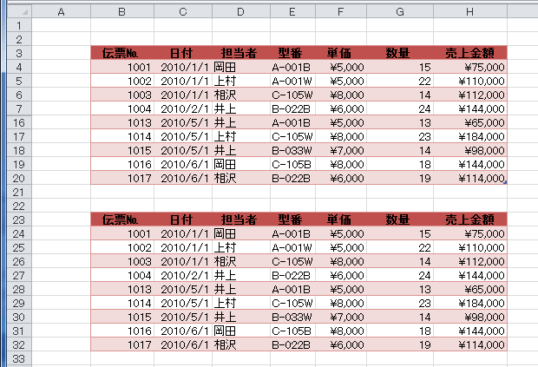Select row 3 header
538x367 pixels.
[16, 53]
